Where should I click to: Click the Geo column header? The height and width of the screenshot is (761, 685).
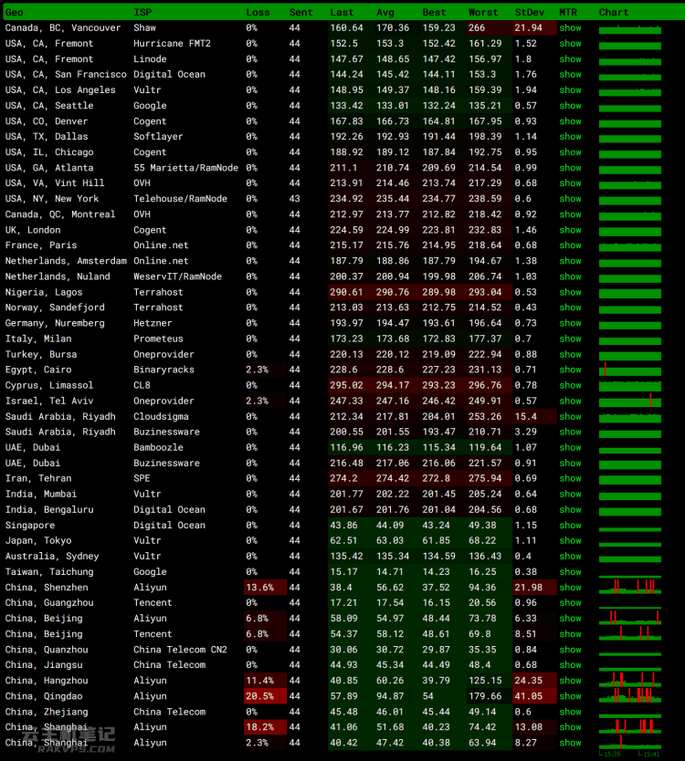click(14, 13)
